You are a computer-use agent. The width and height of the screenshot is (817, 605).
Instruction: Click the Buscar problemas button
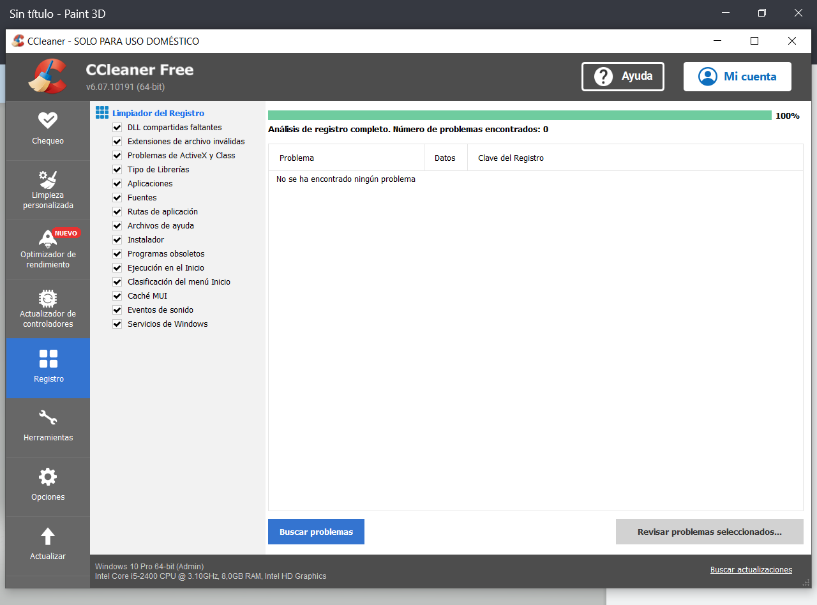click(x=316, y=532)
